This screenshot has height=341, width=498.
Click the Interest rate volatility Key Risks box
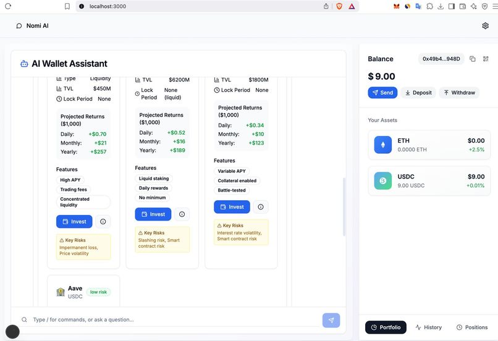pos(241,232)
